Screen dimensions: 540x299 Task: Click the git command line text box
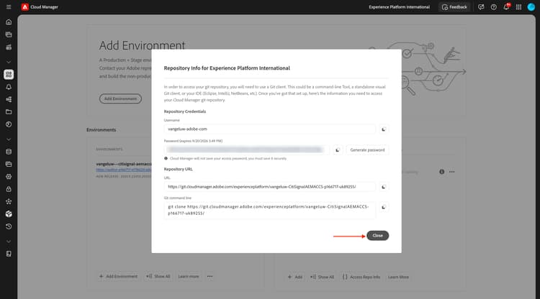(270, 210)
